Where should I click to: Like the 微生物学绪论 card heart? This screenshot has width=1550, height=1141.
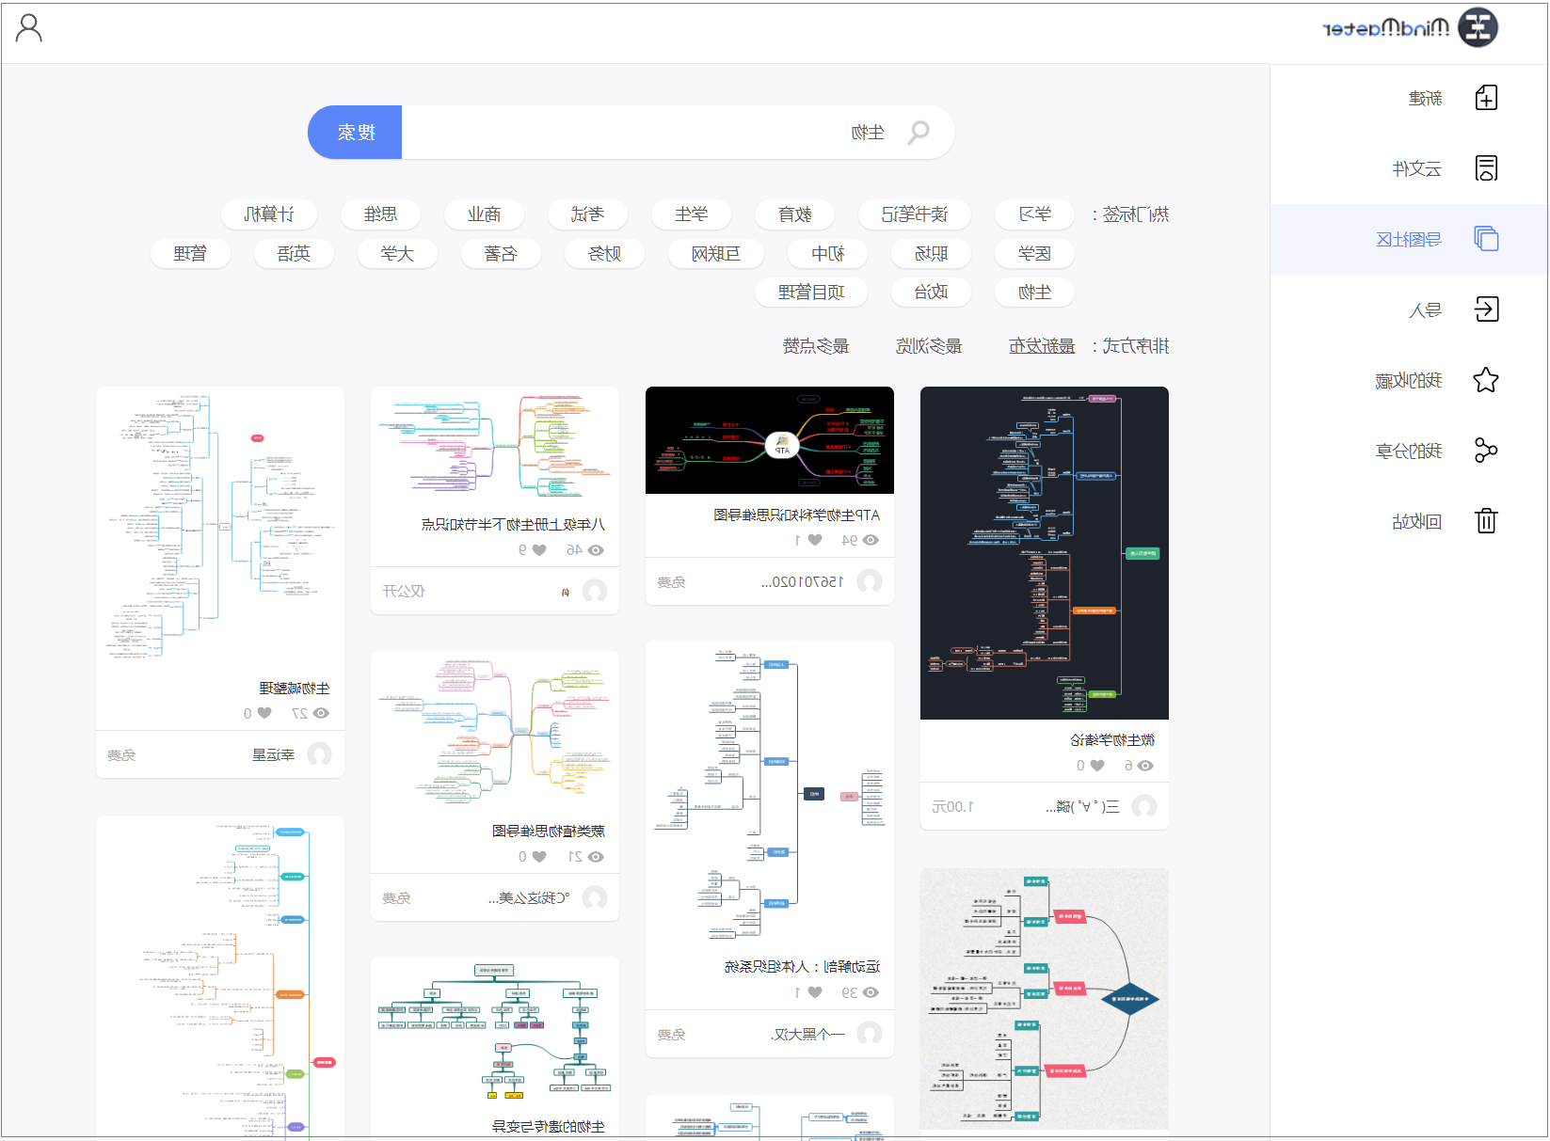(1096, 766)
